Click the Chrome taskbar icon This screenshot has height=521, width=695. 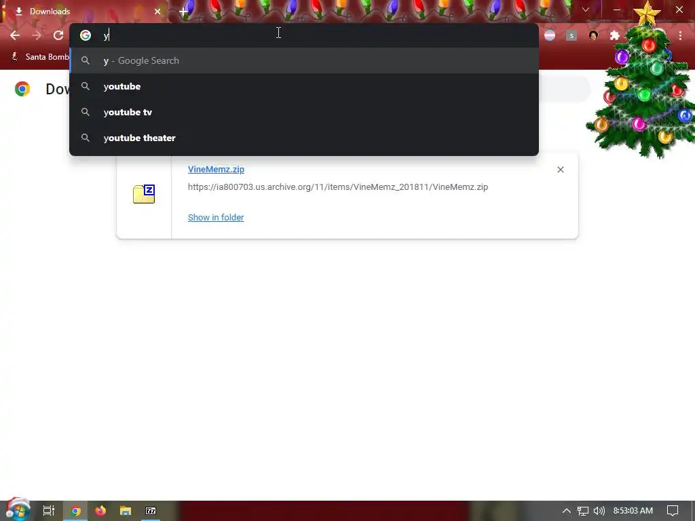75,511
